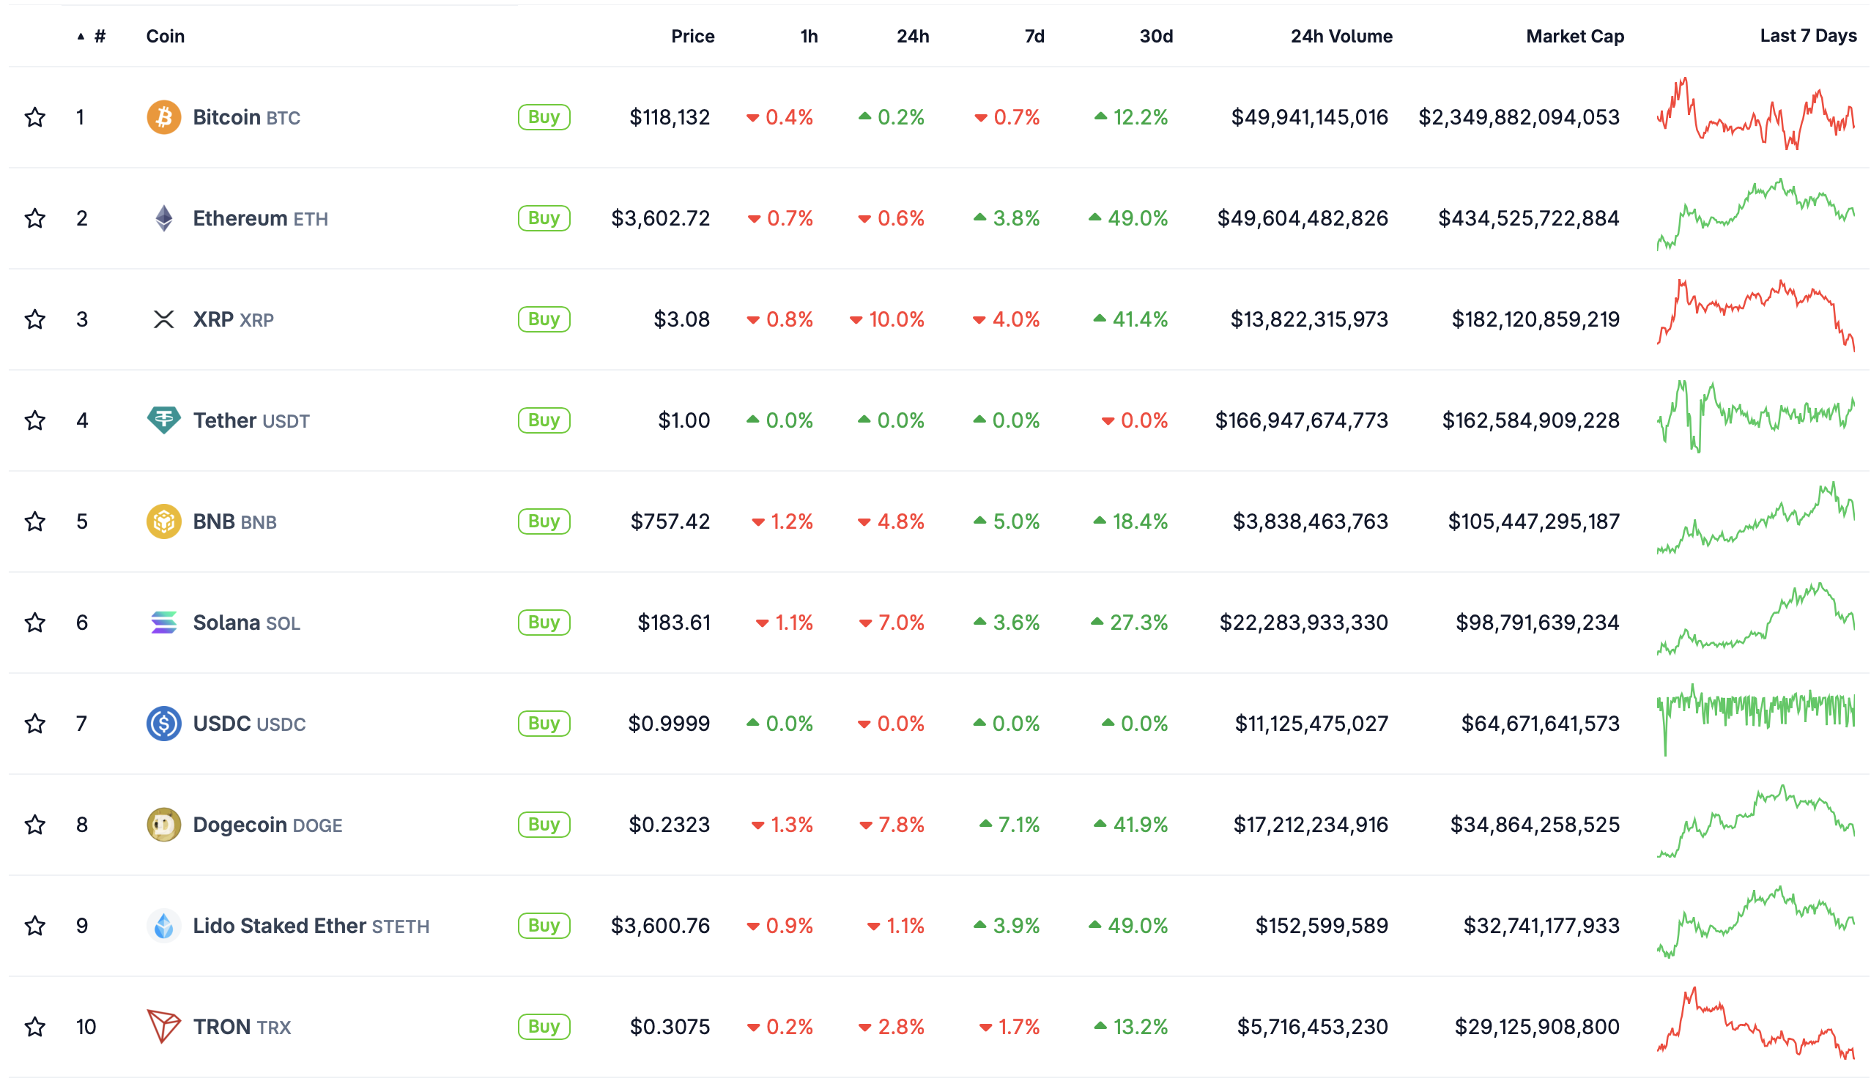Star the TRON row
This screenshot has width=1871, height=1081.
(x=35, y=1026)
